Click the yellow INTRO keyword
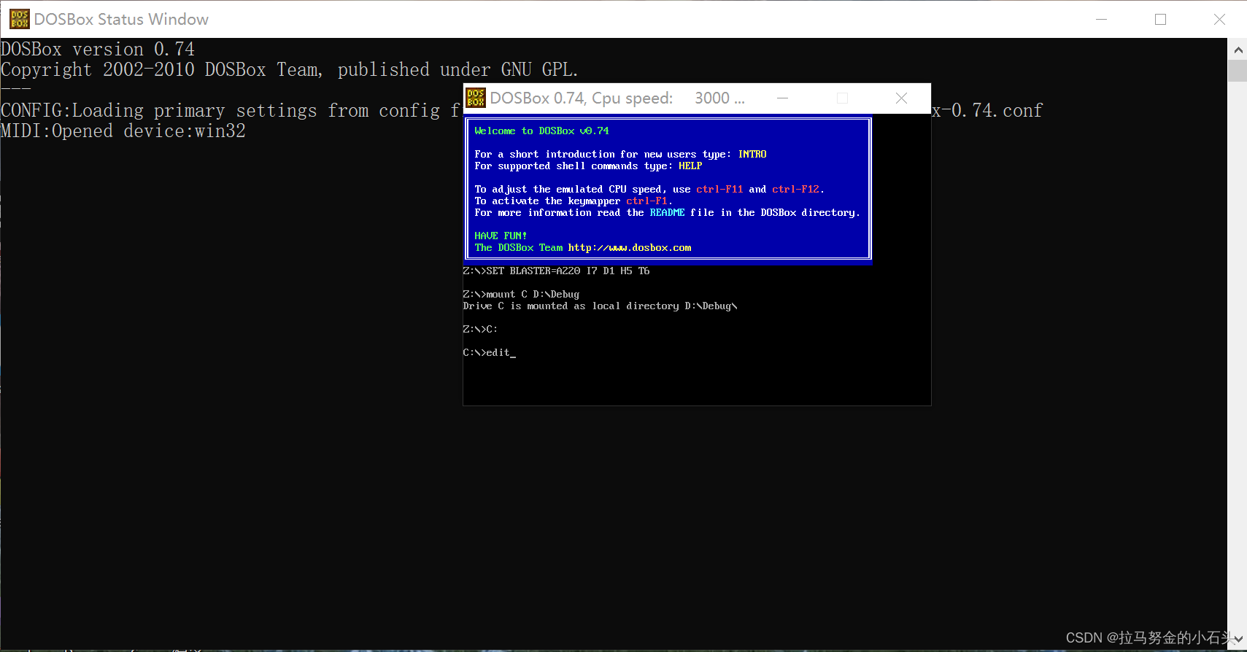The height and width of the screenshot is (652, 1247). click(x=752, y=155)
